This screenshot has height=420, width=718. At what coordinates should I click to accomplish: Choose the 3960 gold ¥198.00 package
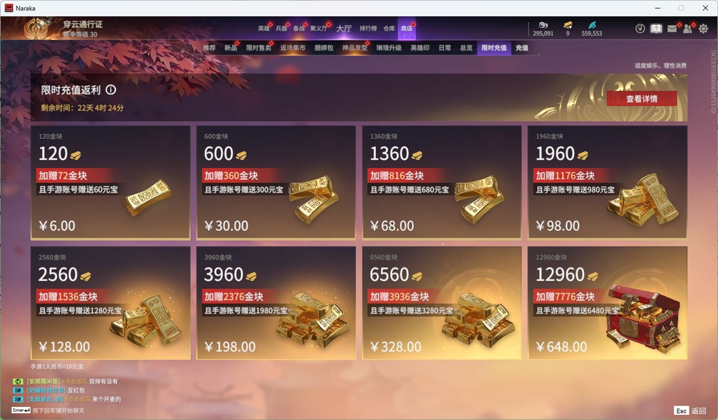276,303
